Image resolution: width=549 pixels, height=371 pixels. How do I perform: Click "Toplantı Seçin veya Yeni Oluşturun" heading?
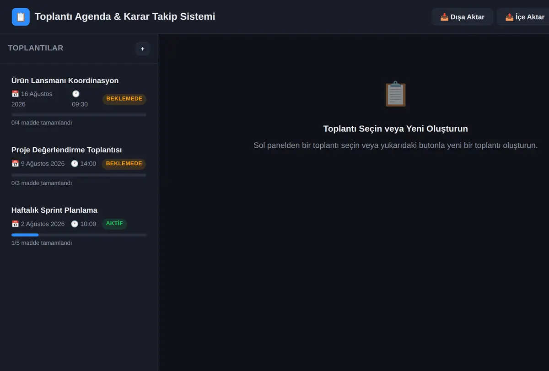coord(395,129)
